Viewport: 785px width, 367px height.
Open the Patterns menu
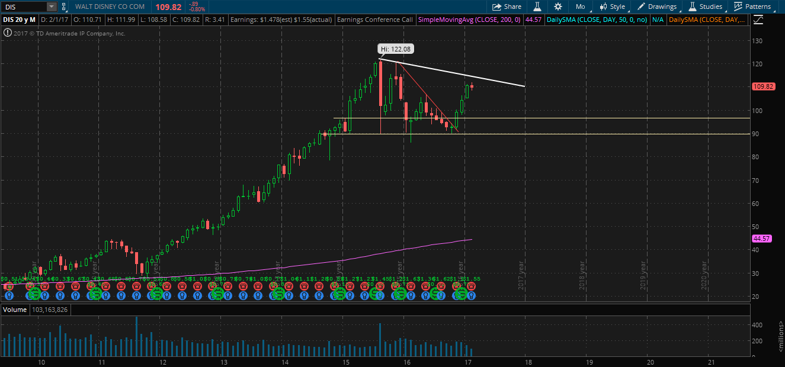pyautogui.click(x=752, y=7)
